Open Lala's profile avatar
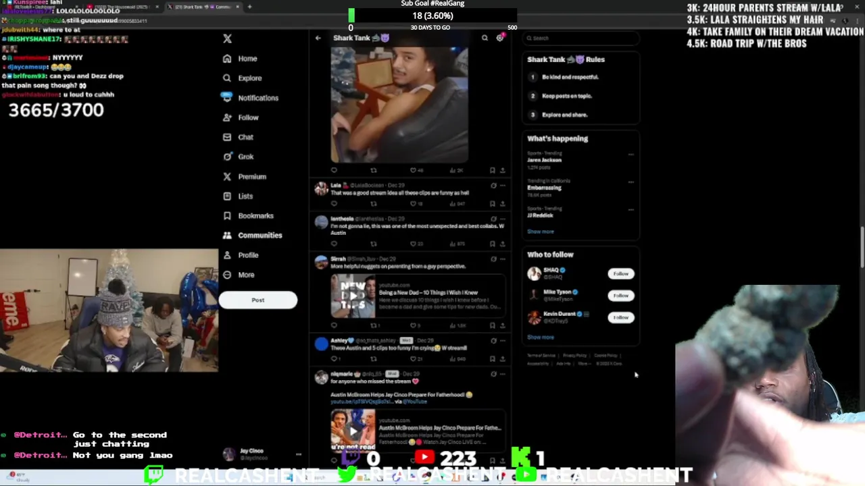Screen dimensions: 865x486 pos(321,189)
